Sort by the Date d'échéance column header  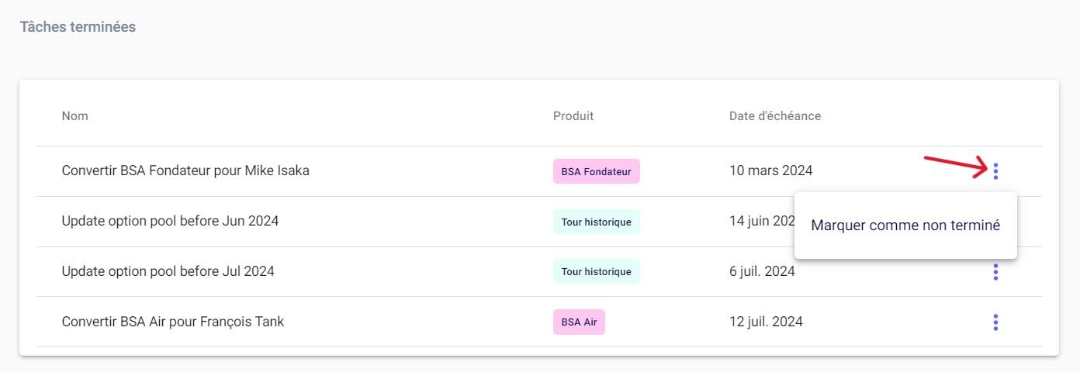(774, 116)
